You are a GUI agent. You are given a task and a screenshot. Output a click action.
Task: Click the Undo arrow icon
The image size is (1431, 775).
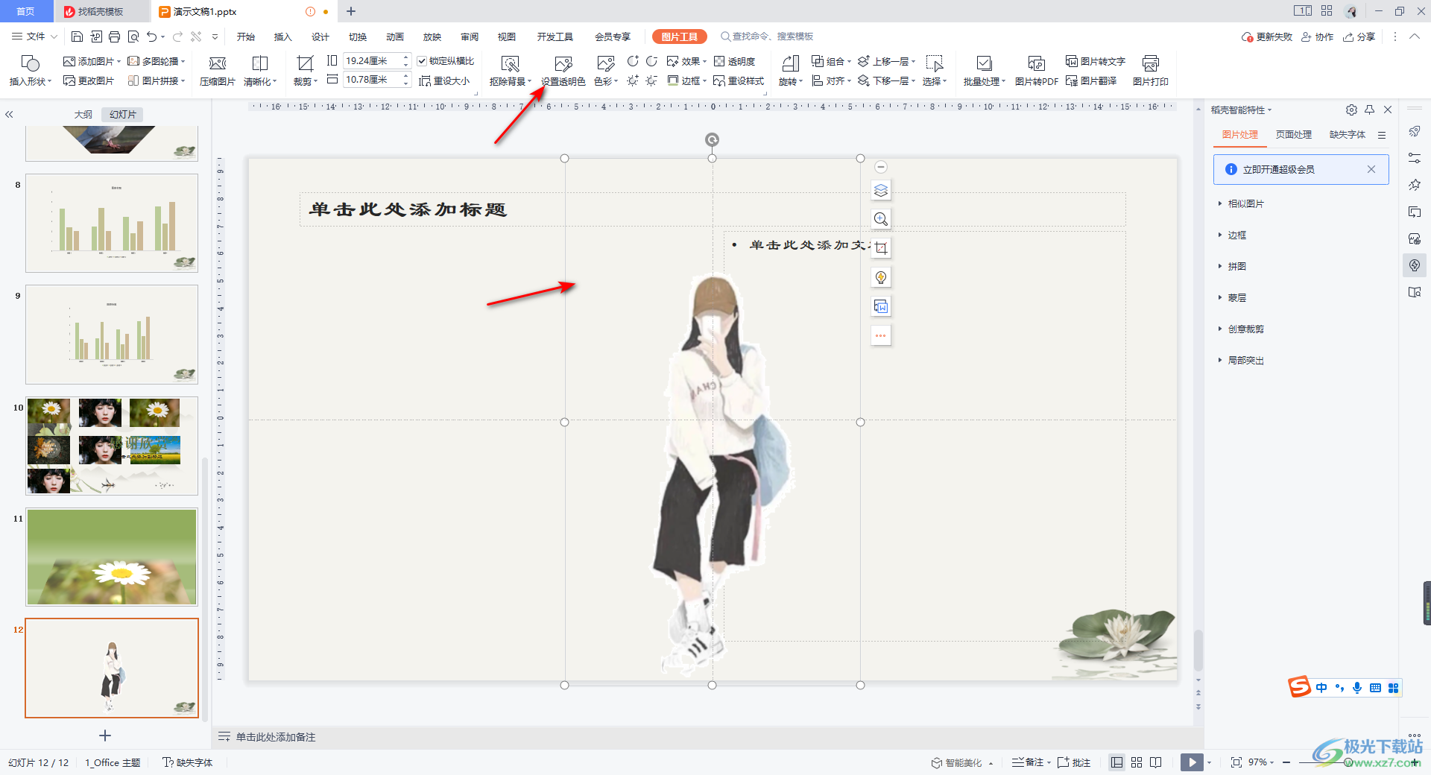pyautogui.click(x=152, y=37)
